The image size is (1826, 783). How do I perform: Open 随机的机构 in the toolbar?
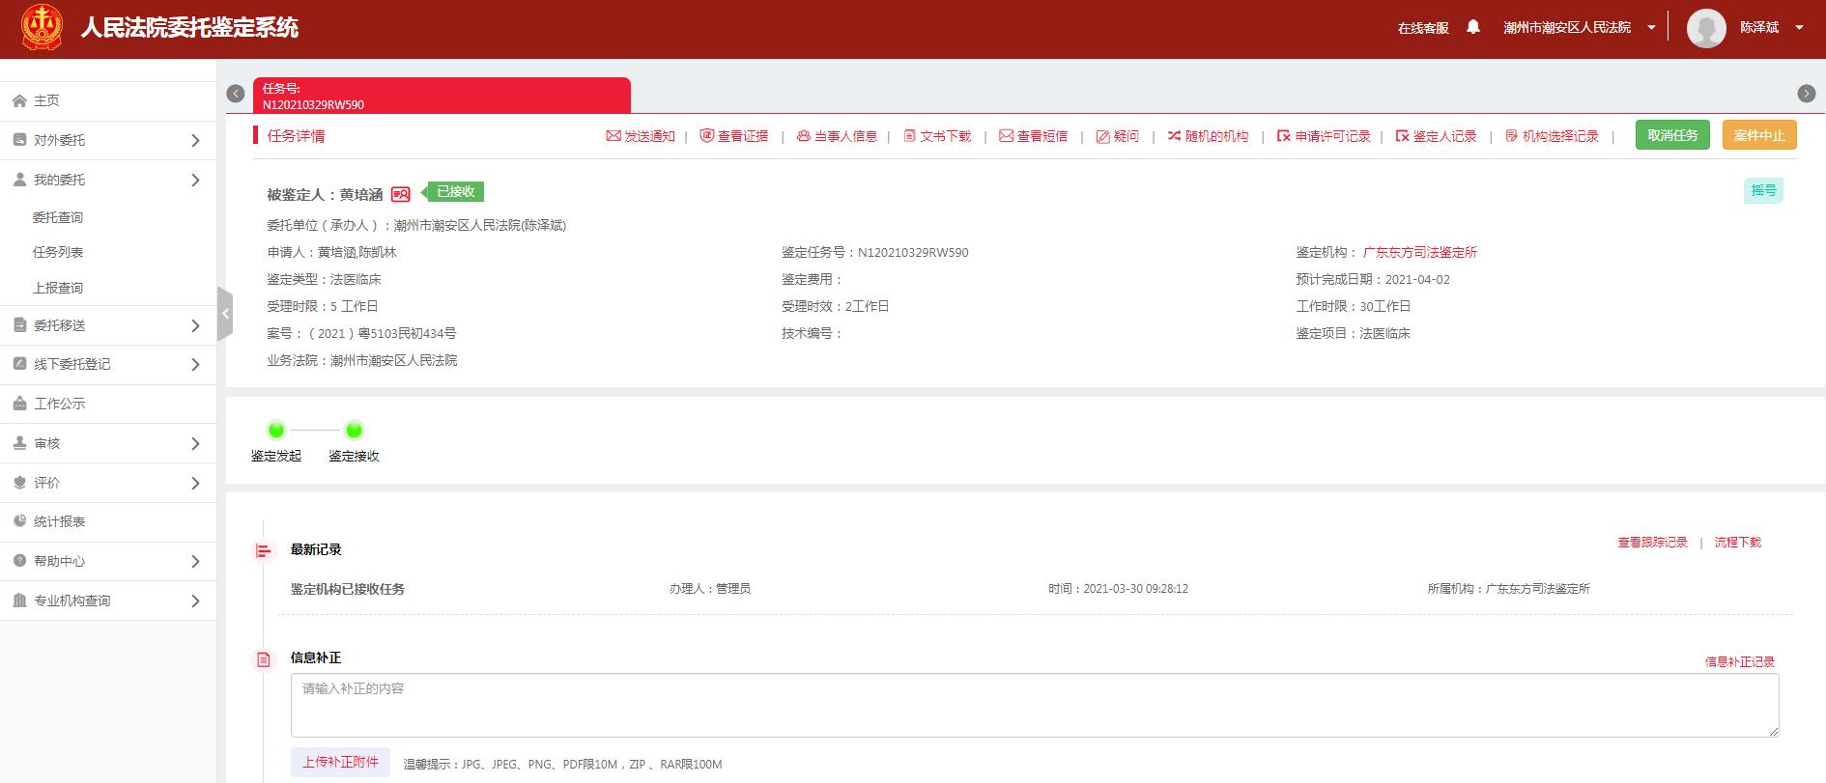pyautogui.click(x=1208, y=136)
